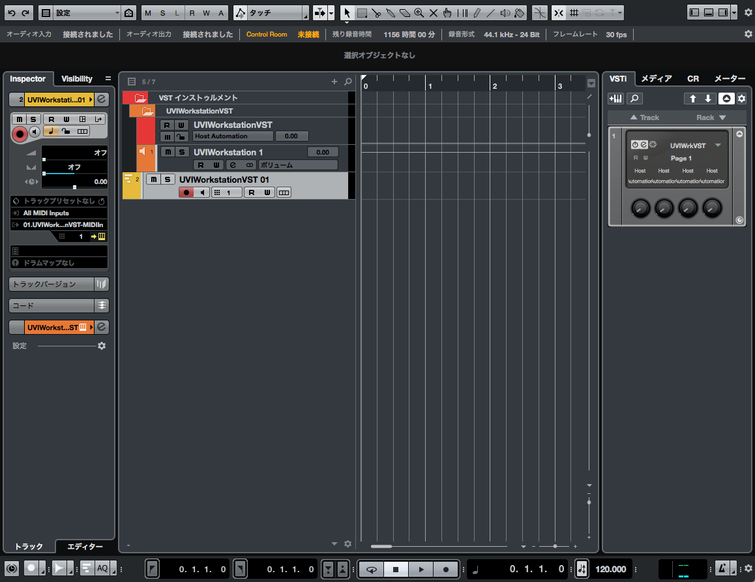Open 01.UVIWork...nVST-MIDIIn output routing

click(59, 224)
